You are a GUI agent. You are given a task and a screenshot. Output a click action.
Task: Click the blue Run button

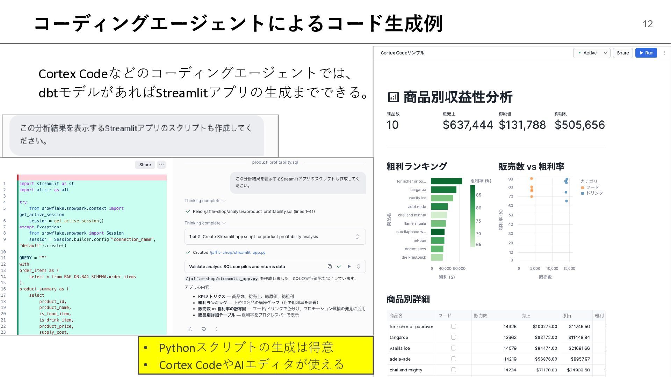(646, 53)
